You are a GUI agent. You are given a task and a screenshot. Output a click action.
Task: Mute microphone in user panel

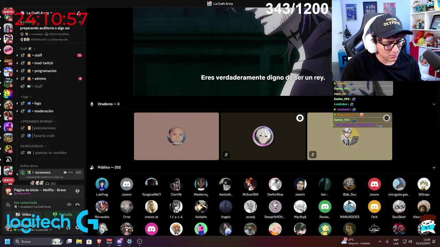(59, 227)
